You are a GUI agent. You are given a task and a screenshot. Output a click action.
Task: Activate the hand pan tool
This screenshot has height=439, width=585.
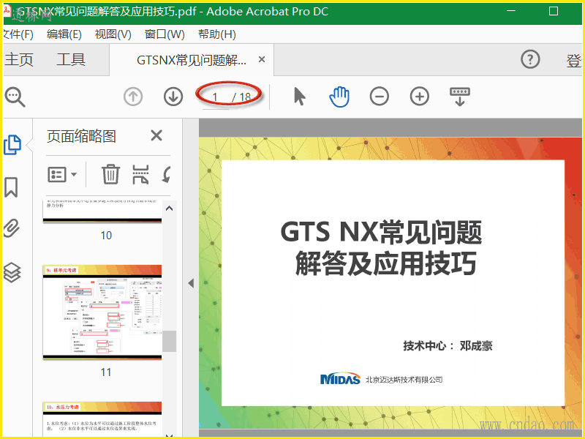pyautogui.click(x=339, y=97)
